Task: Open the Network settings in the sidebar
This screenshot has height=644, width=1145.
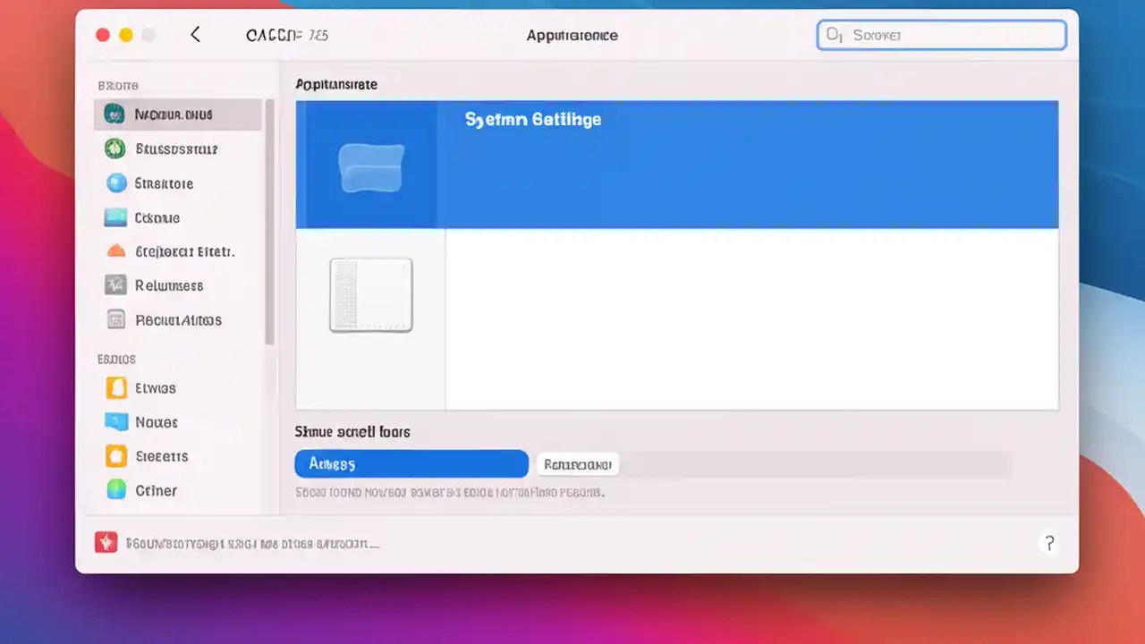Action: pos(174,114)
